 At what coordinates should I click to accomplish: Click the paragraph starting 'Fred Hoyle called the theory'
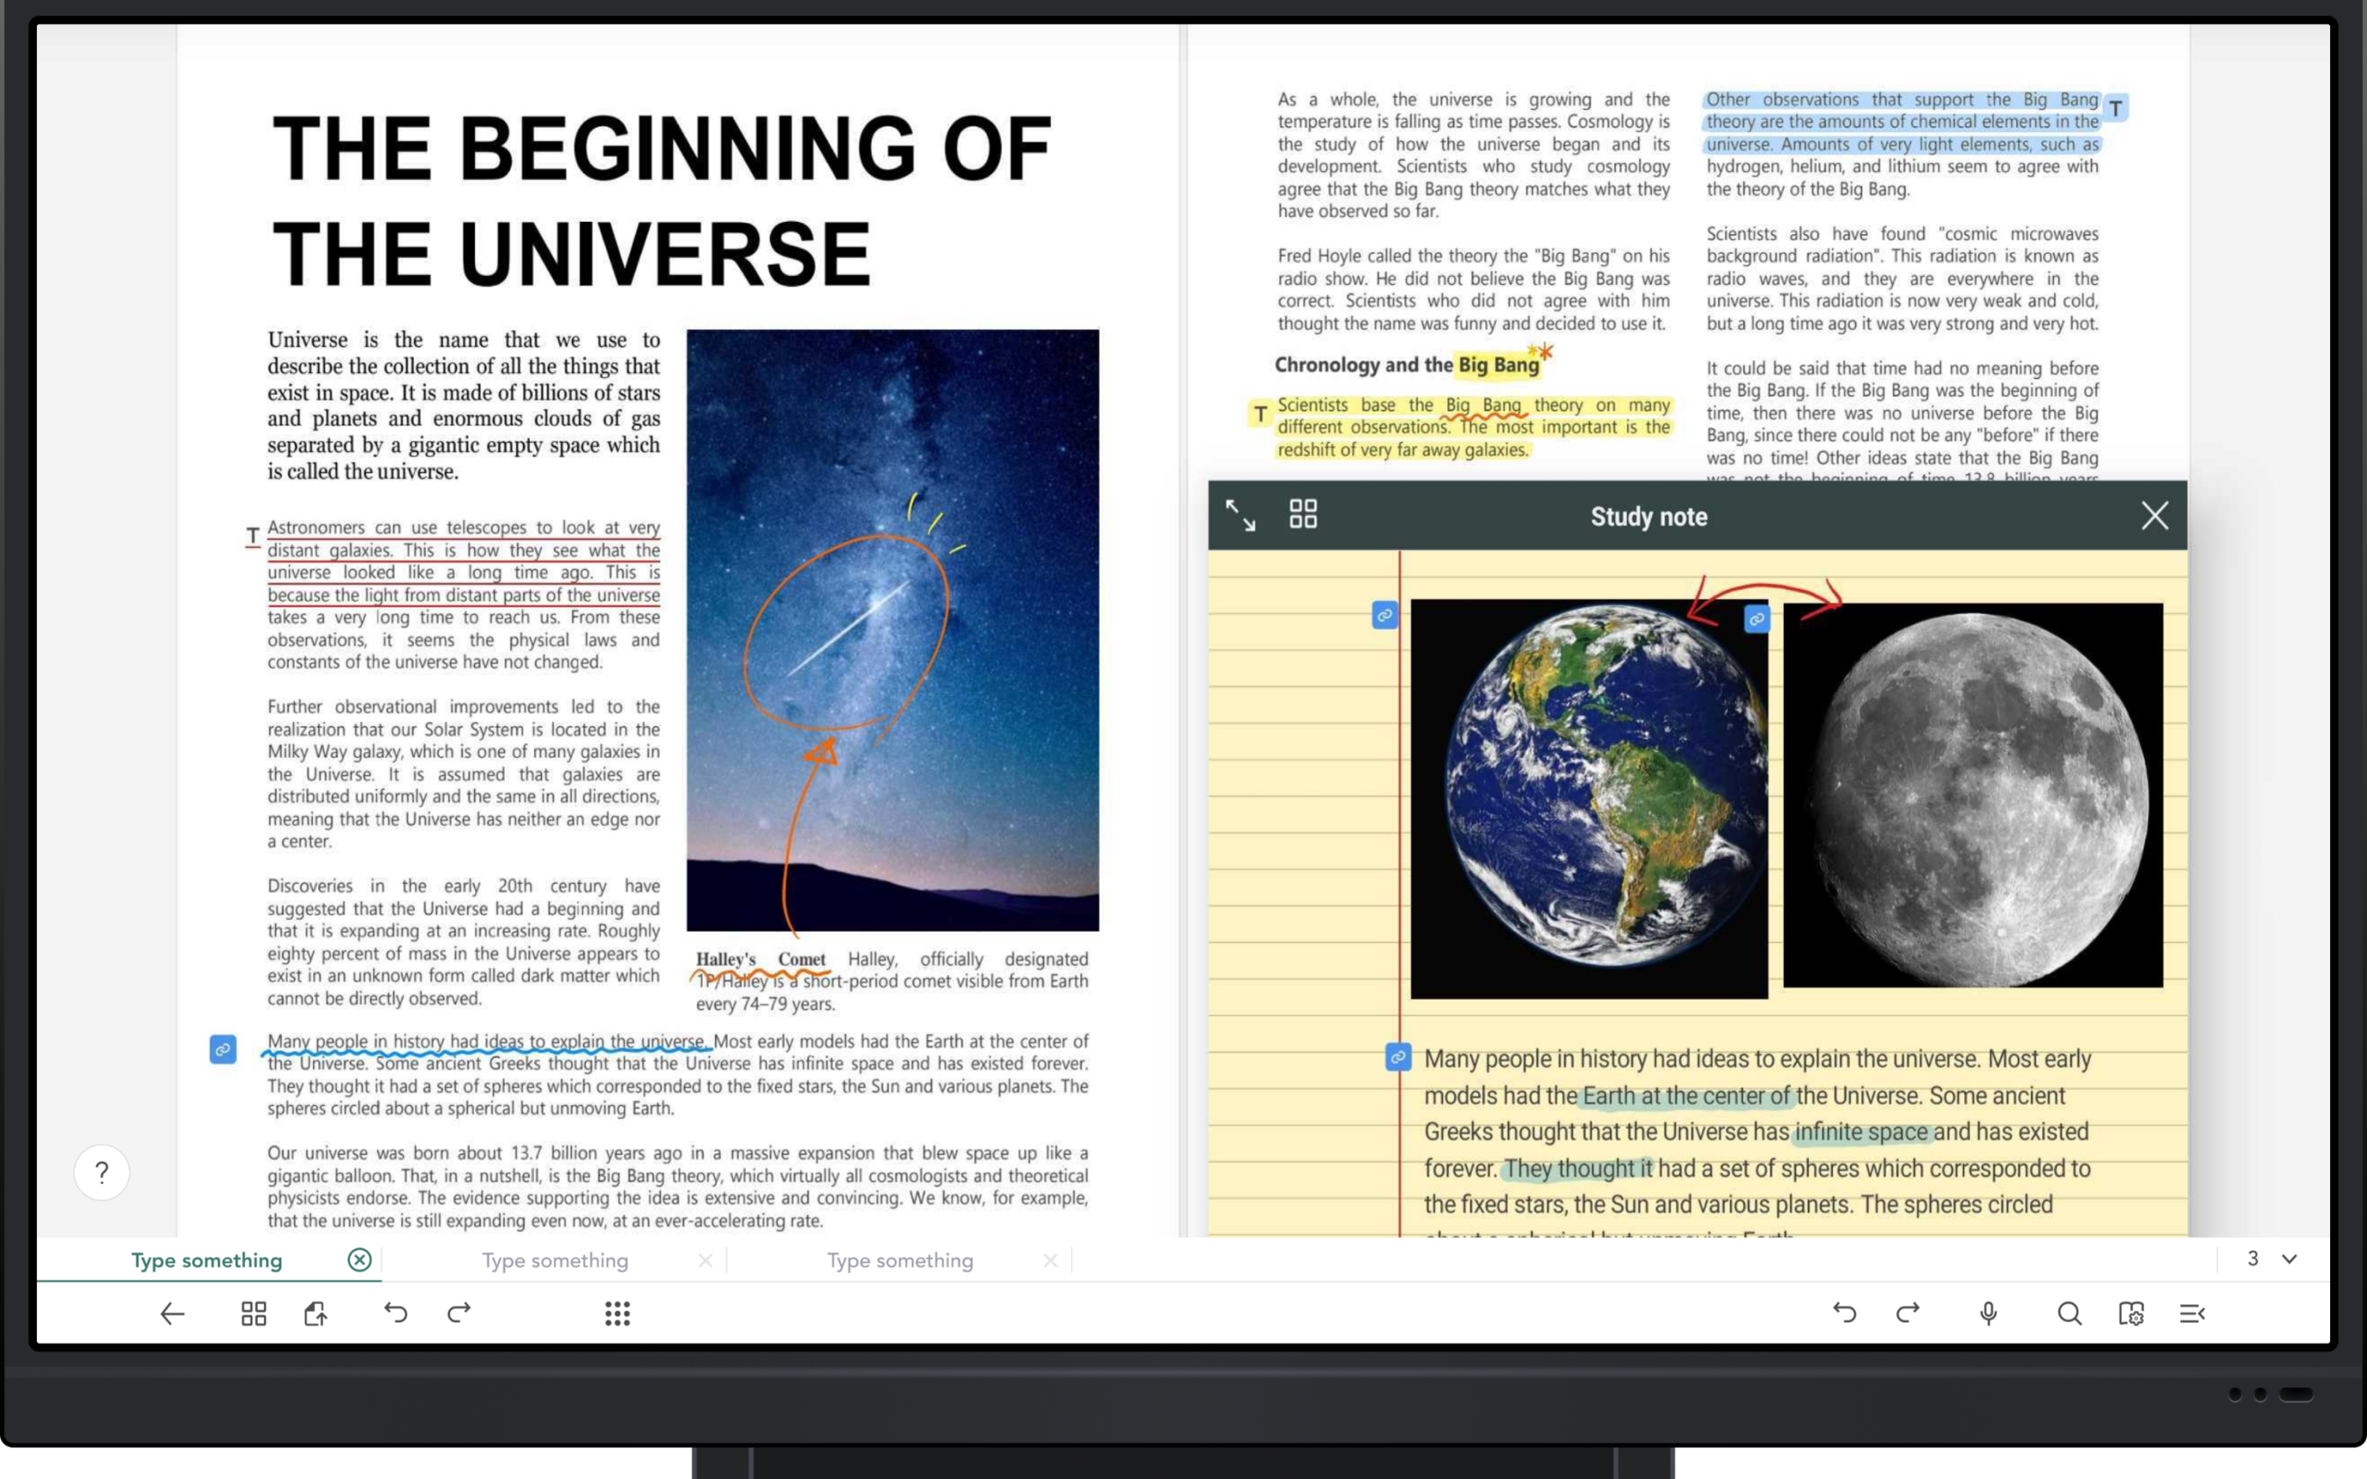click(1473, 289)
